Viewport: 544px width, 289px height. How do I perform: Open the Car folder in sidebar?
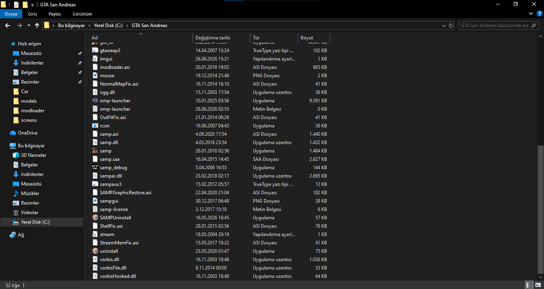point(25,92)
